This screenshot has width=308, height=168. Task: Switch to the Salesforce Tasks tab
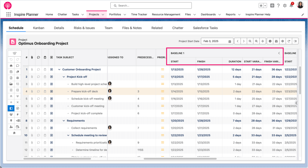pyautogui.click(x=205, y=28)
